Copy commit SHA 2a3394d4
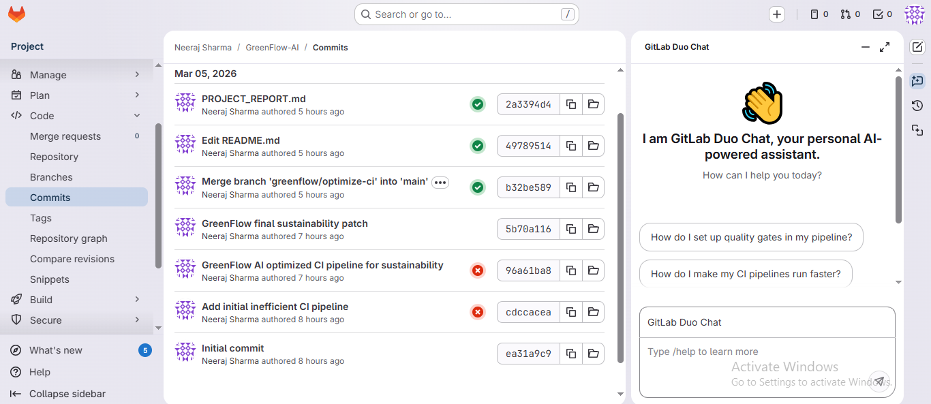This screenshot has height=404, width=931. tap(571, 104)
